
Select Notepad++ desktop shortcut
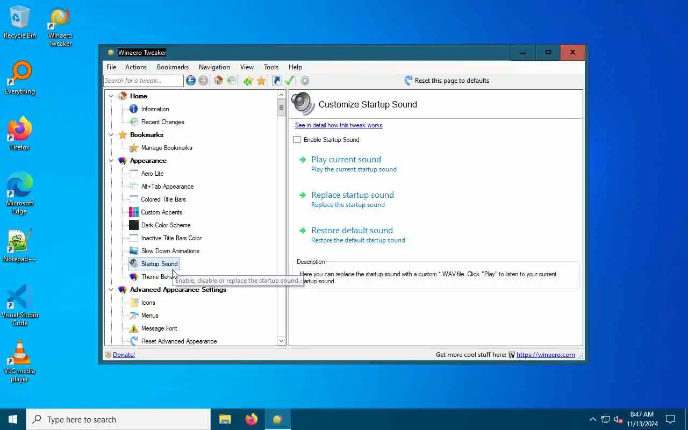point(20,246)
